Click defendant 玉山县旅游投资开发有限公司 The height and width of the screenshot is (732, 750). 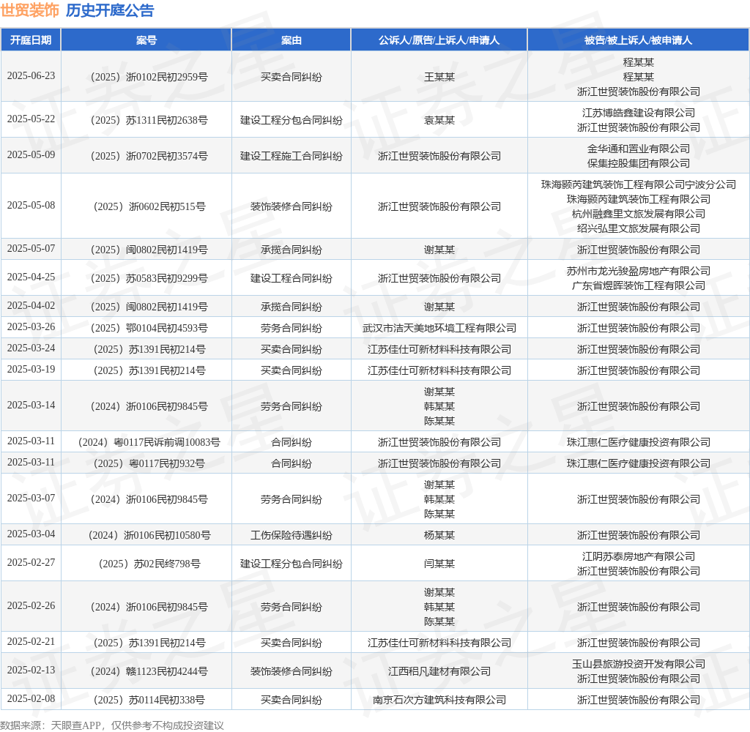click(638, 664)
